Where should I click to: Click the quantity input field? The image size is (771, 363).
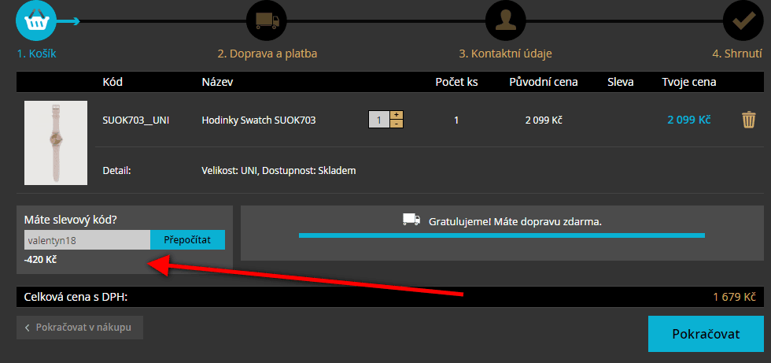[x=378, y=120]
